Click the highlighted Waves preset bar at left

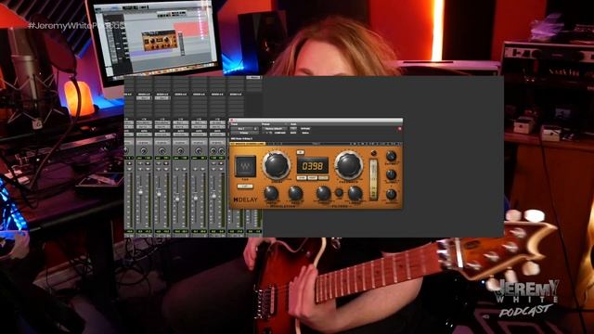pyautogui.click(x=248, y=144)
